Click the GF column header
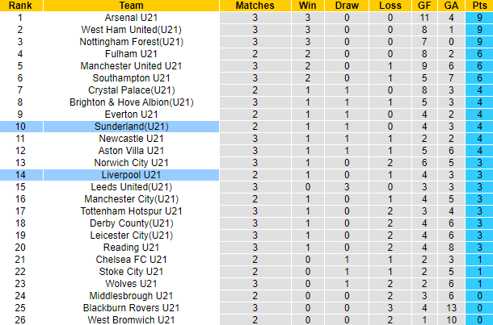493x325 pixels. click(424, 5)
